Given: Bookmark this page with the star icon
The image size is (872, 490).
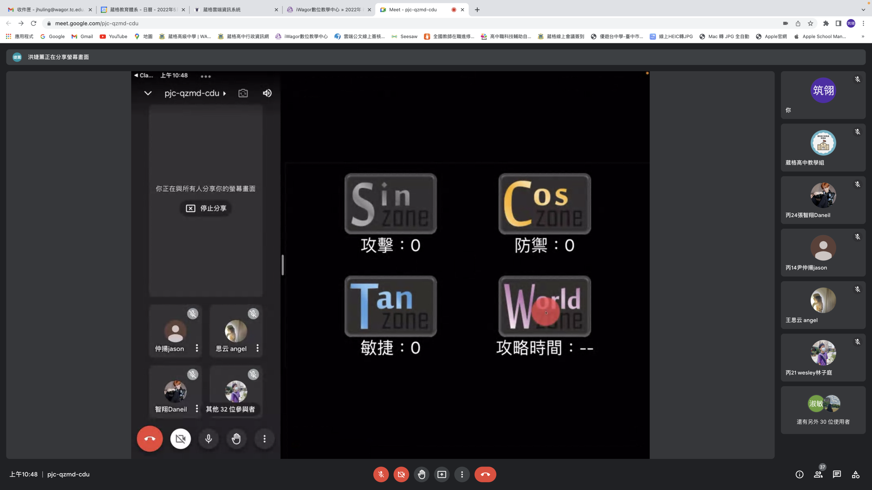Looking at the screenshot, I should tap(810, 23).
